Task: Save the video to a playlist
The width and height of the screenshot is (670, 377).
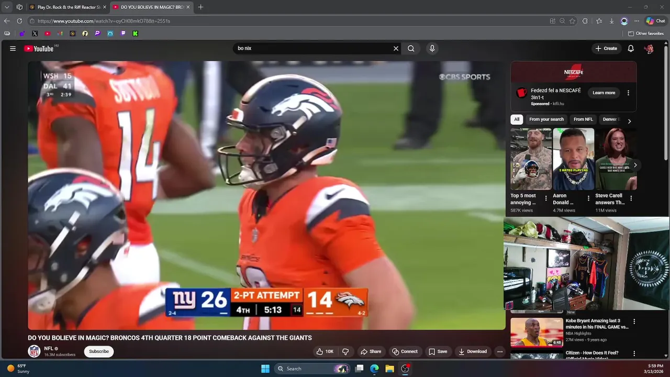Action: point(438,351)
